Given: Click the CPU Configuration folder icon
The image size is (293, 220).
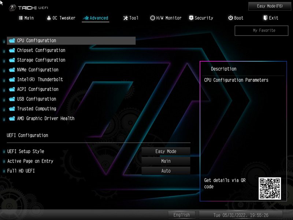Looking at the screenshot, I should 12,41.
